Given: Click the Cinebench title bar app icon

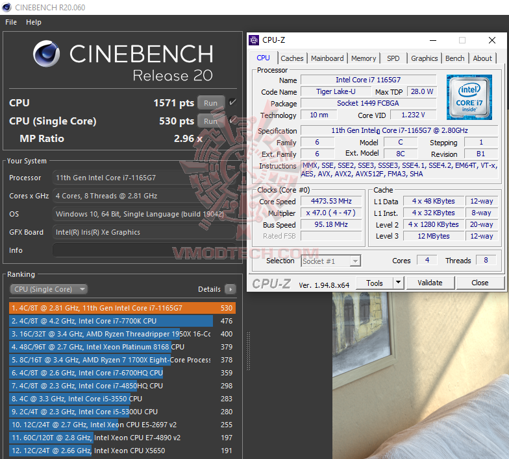Looking at the screenshot, I should (6, 7).
